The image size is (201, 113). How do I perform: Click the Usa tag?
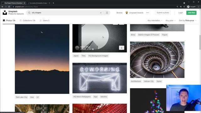pos(32,97)
